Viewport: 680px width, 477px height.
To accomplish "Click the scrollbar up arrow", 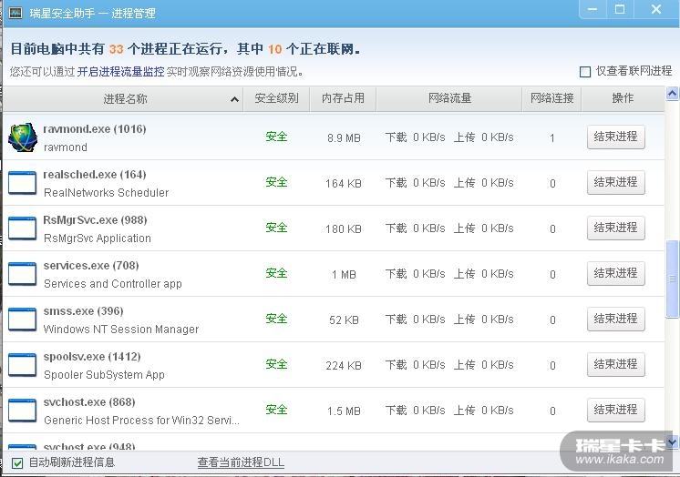I will click(673, 94).
